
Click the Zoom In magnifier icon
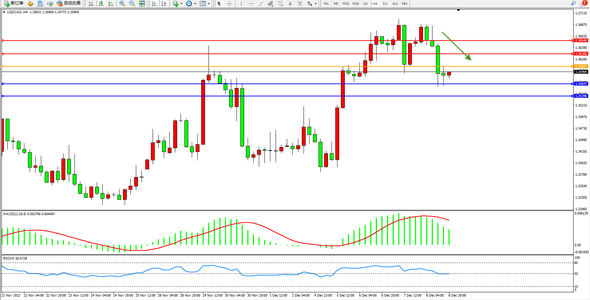coord(122,3)
